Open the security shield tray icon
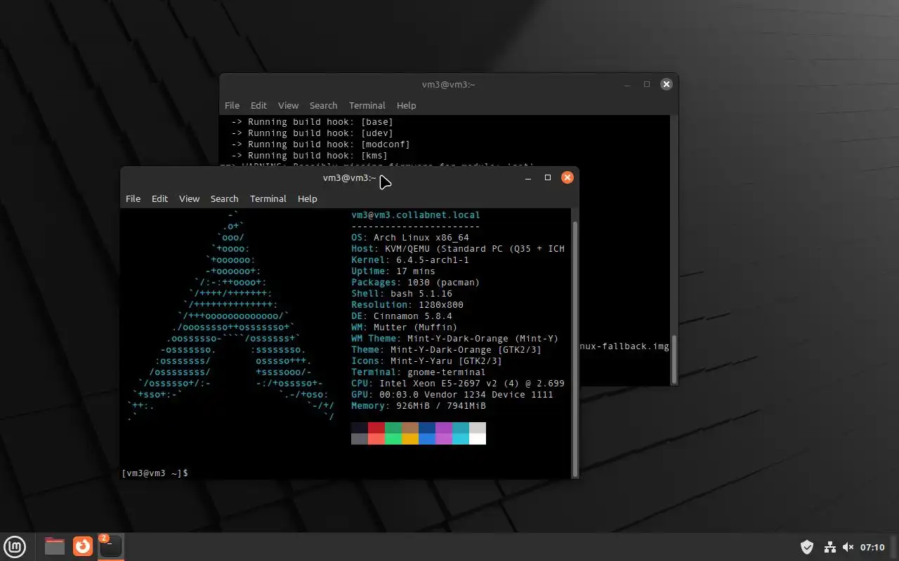The height and width of the screenshot is (561, 899). point(807,547)
